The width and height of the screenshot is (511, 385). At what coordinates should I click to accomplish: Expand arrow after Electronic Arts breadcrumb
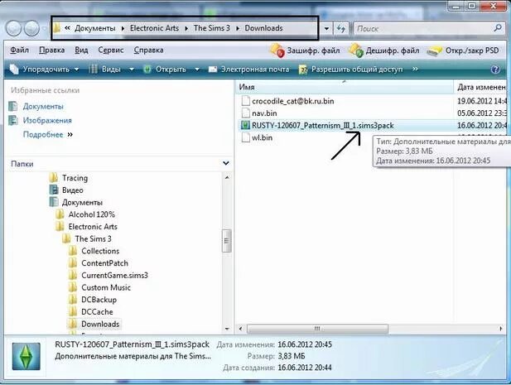186,28
